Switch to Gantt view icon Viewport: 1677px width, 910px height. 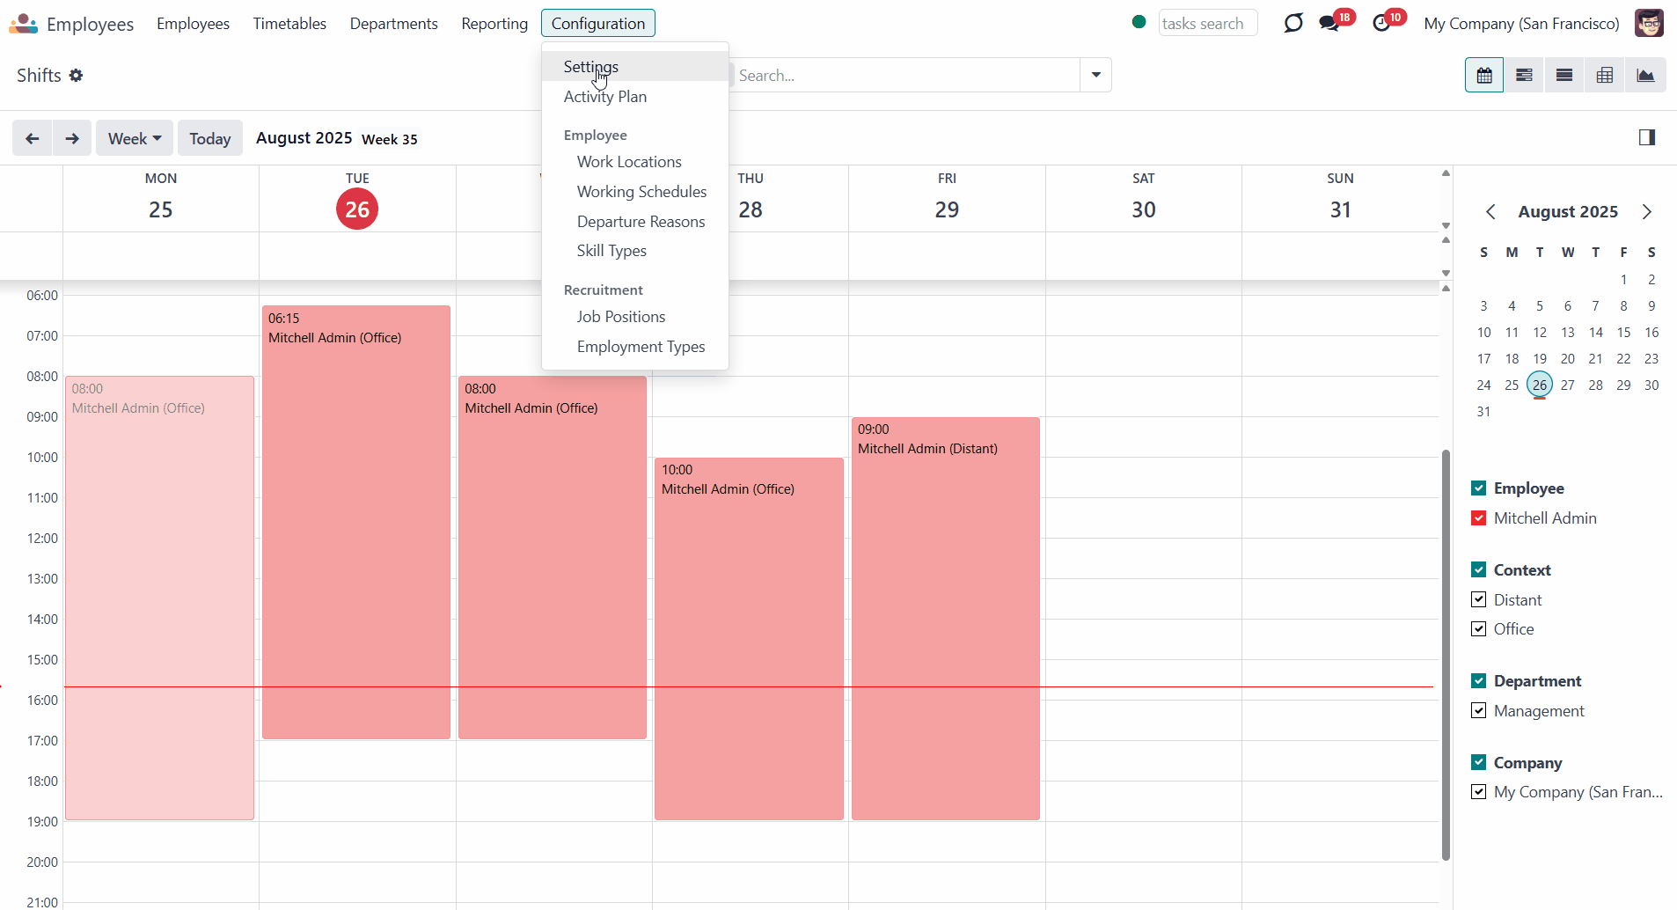pos(1524,76)
